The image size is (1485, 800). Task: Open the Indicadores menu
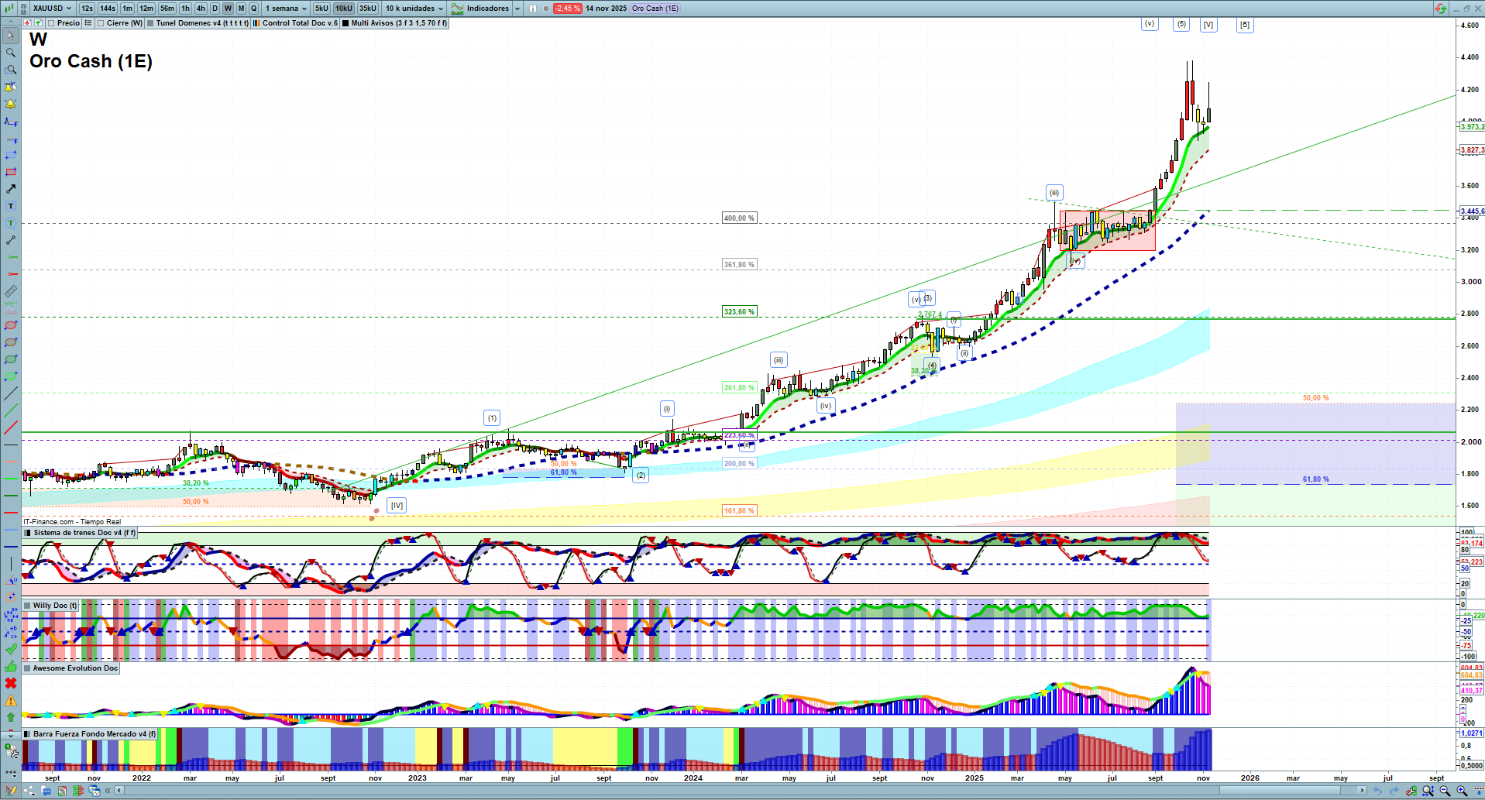(x=486, y=9)
